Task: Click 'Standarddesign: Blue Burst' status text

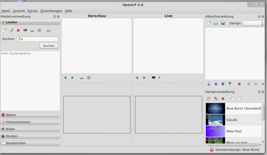Action: (237, 150)
